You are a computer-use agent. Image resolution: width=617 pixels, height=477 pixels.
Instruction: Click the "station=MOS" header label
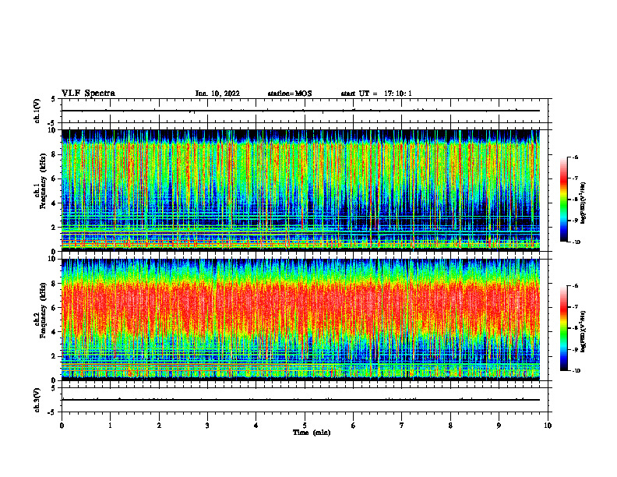pos(290,94)
